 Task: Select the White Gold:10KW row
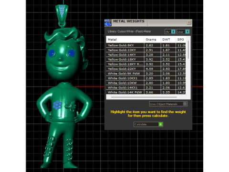coord(146,83)
